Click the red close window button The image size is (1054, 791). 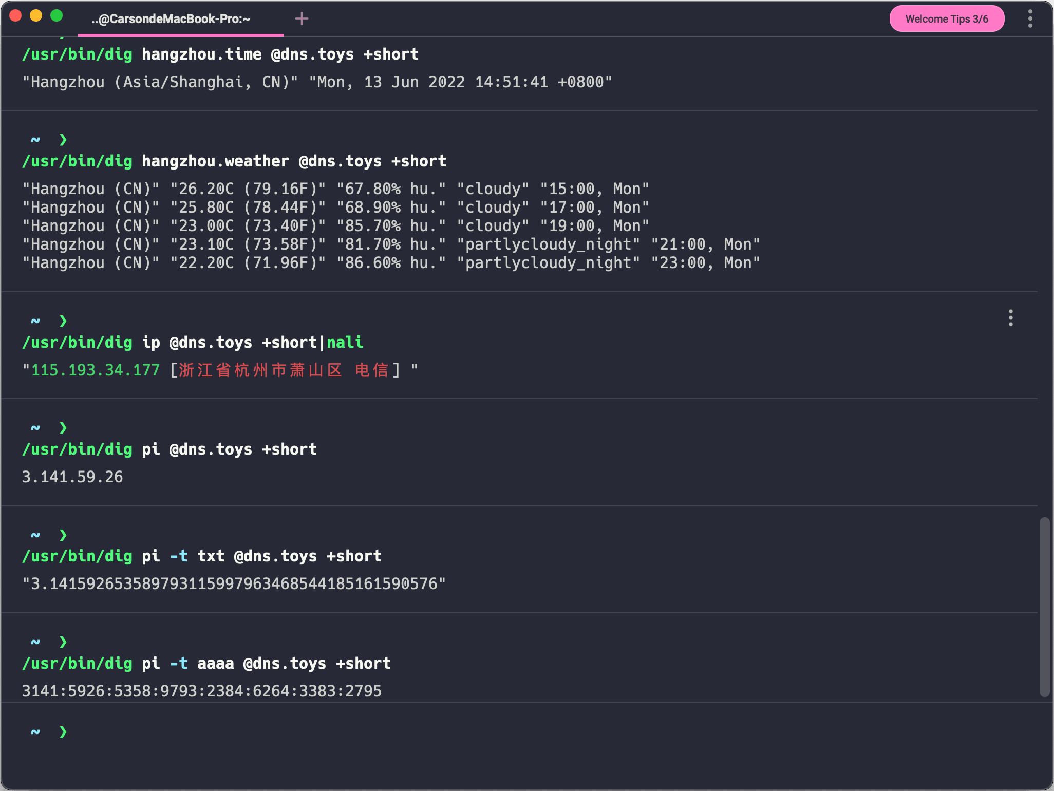15,16
